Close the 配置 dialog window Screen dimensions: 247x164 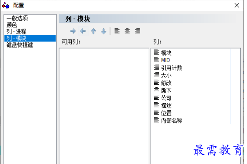pyautogui.click(x=237, y=5)
